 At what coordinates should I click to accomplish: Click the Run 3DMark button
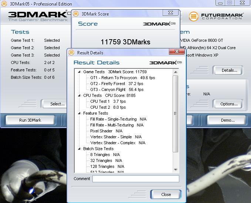tap(30, 120)
